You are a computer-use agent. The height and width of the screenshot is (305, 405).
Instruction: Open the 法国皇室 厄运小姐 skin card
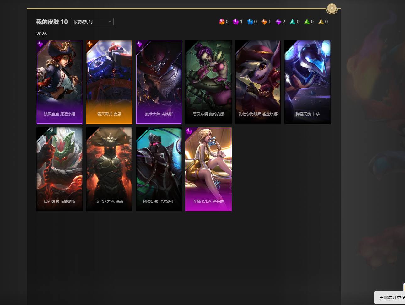pyautogui.click(x=60, y=82)
